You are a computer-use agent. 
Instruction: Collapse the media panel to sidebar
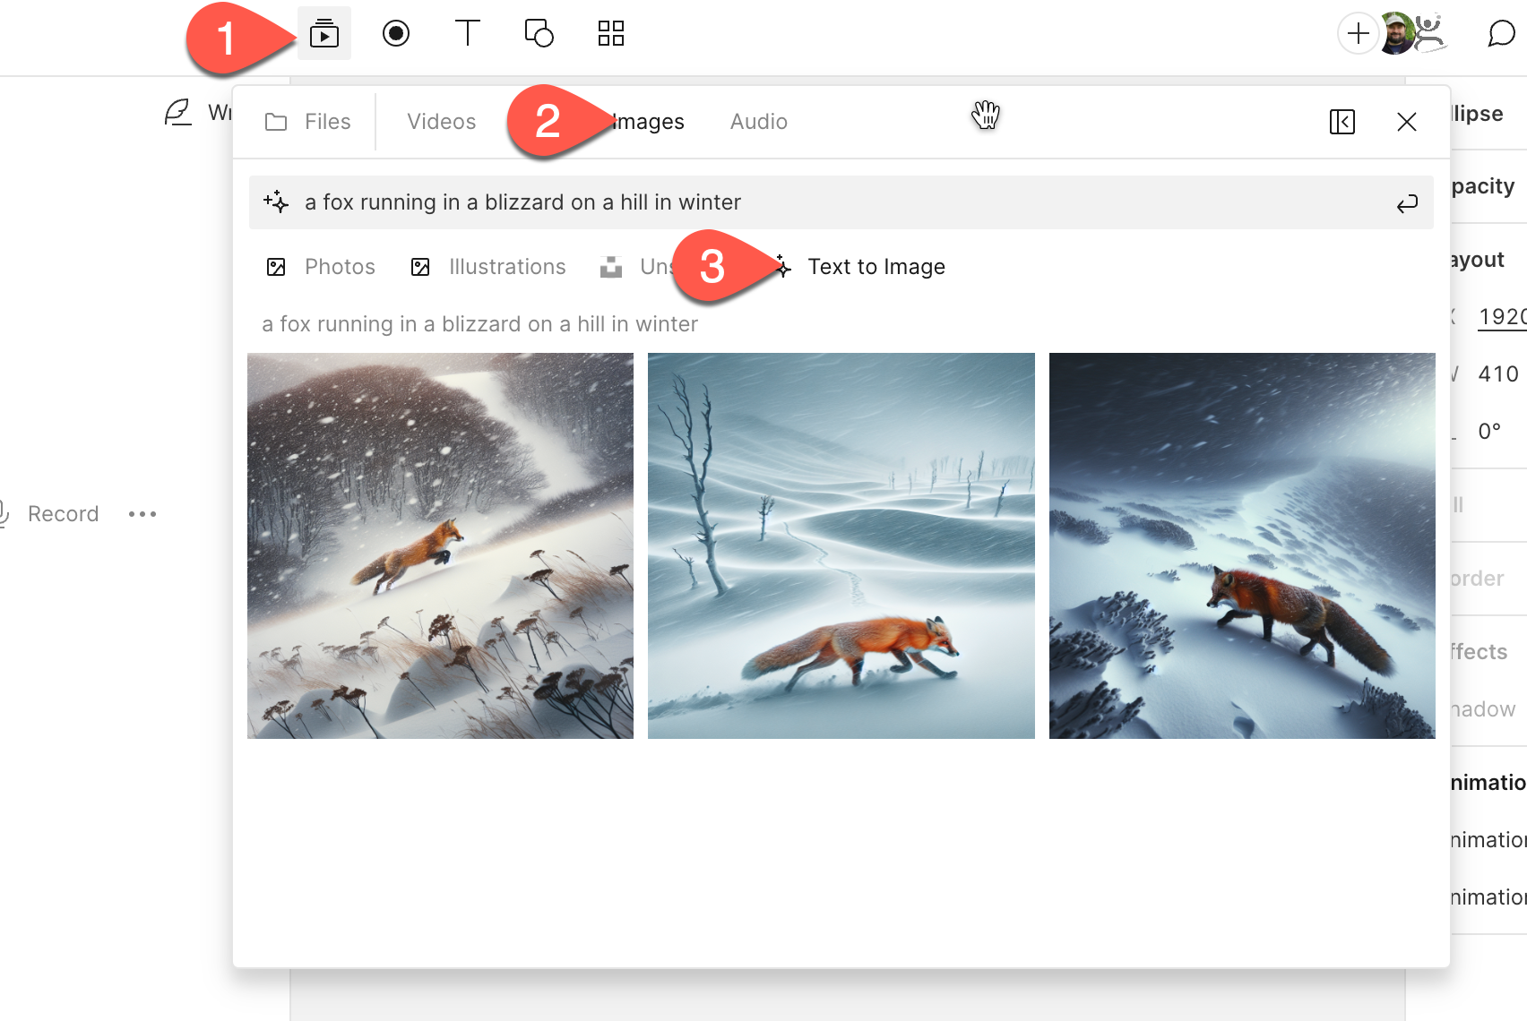tap(1342, 122)
